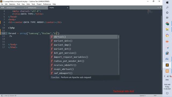Image resolution: width=172 pixels, height=97 pixels.
Task: Open Windows Search magnifier
Action: (x=167, y=8)
